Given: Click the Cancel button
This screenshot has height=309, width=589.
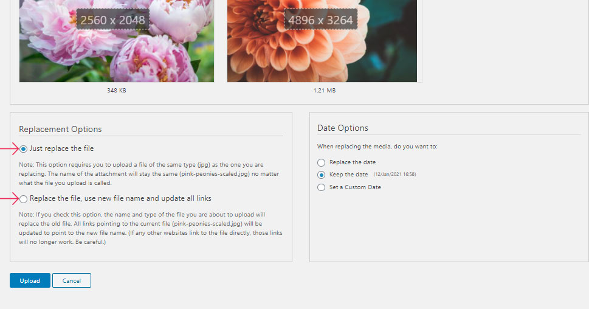Looking at the screenshot, I should click(71, 280).
